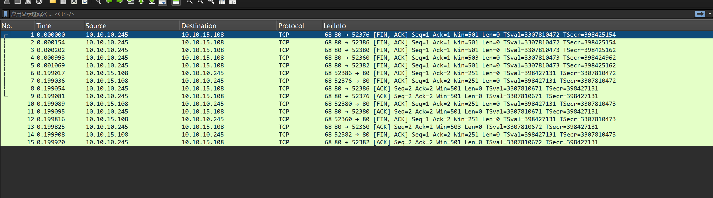Viewport: 713px width, 198px height.
Task: Expand the display filter history dropdown arrow
Action: pyautogui.click(x=710, y=14)
